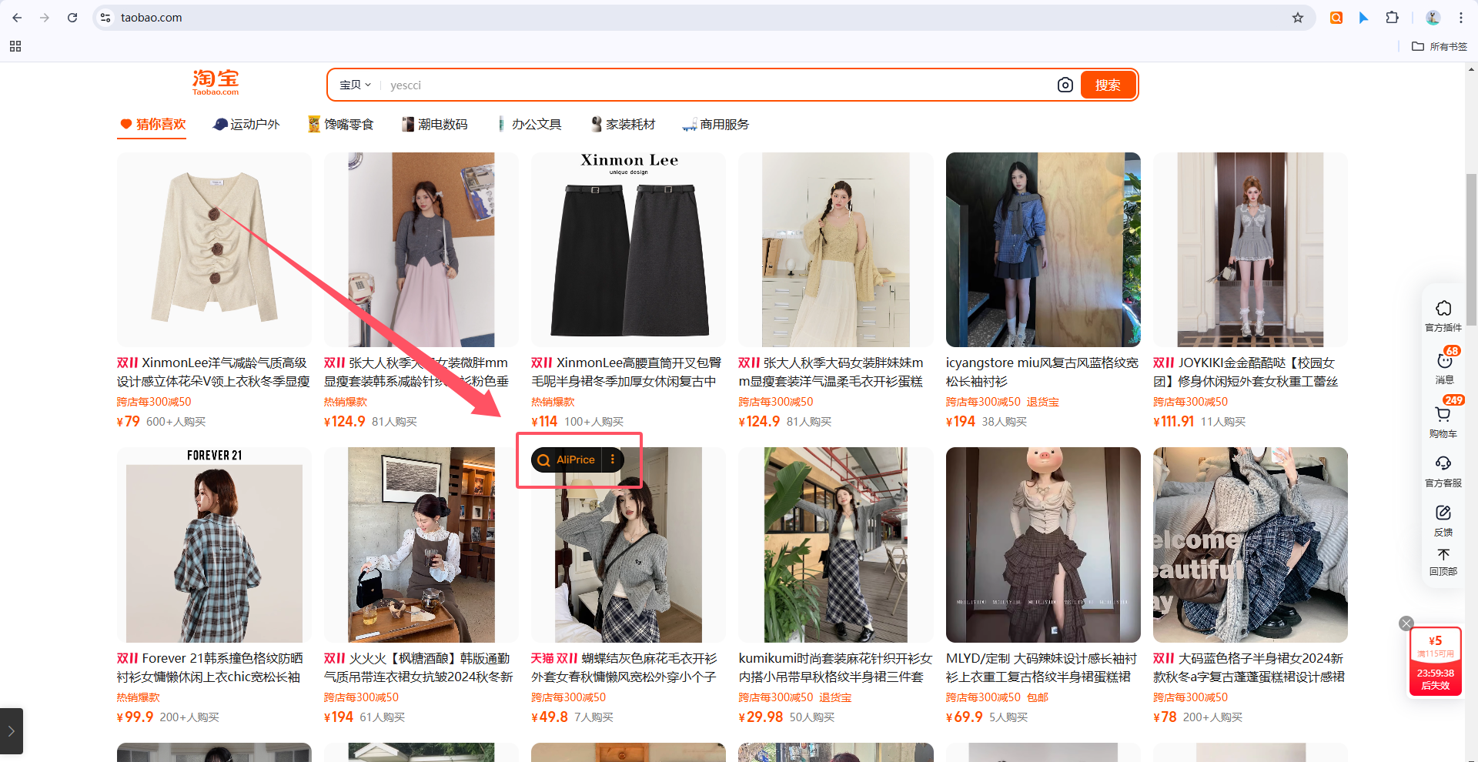Select the 猜你喜欢 tab
The image size is (1478, 762).
click(x=152, y=124)
